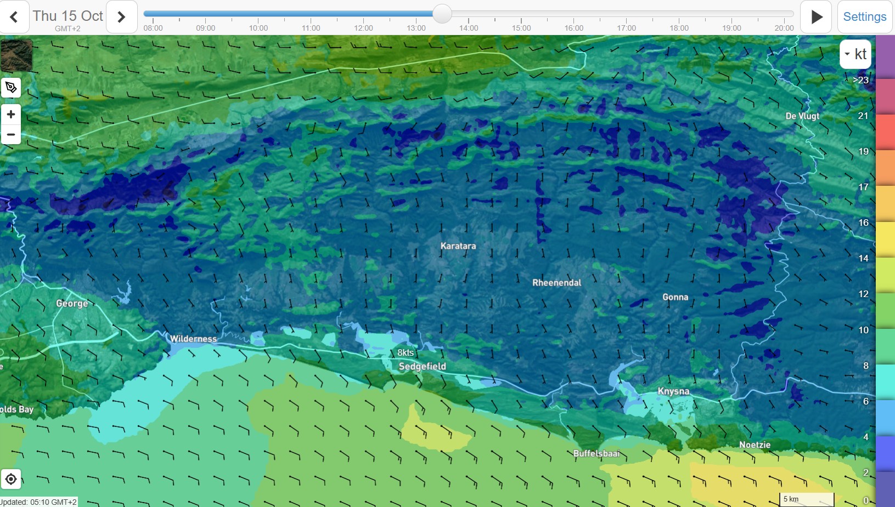Click the Buffelsbaai place label

click(596, 453)
